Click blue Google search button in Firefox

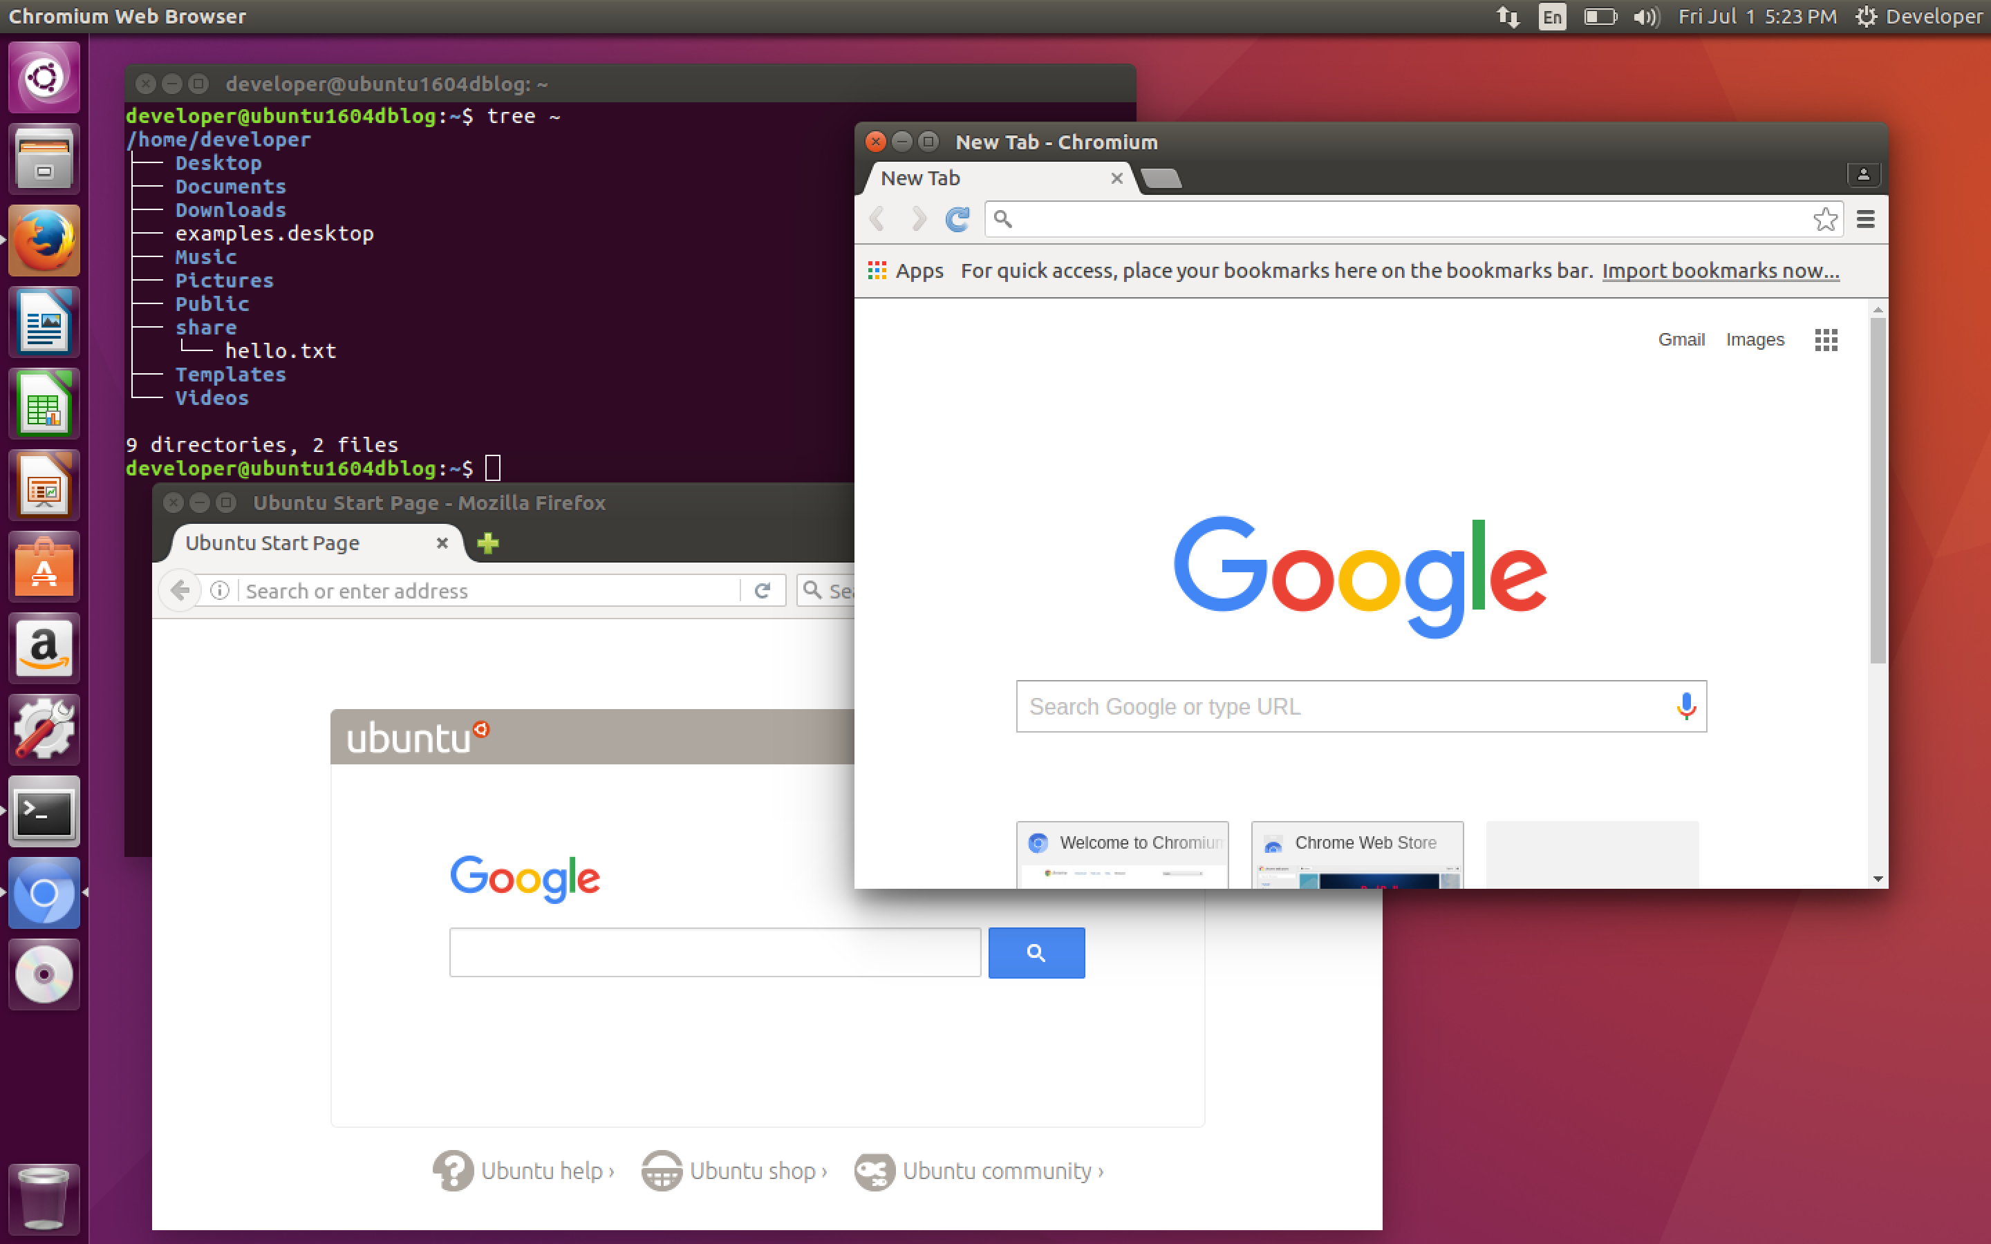[x=1036, y=953]
